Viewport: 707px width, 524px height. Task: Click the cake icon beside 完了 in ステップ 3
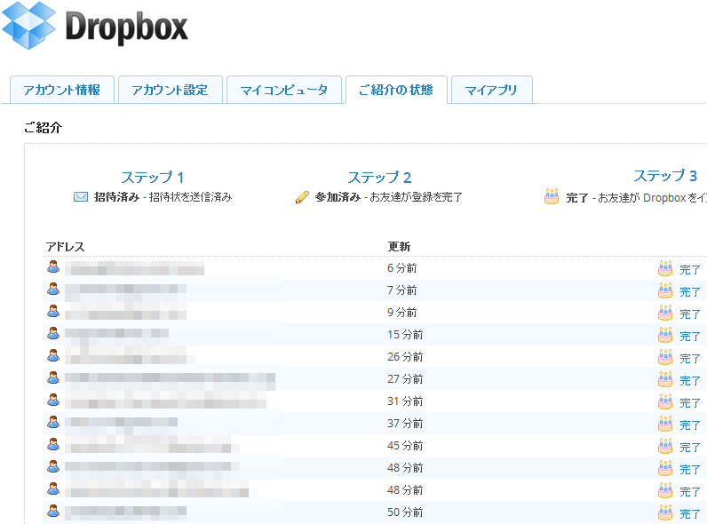pyautogui.click(x=552, y=196)
